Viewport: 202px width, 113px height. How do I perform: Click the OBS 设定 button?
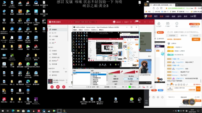tap(116, 76)
